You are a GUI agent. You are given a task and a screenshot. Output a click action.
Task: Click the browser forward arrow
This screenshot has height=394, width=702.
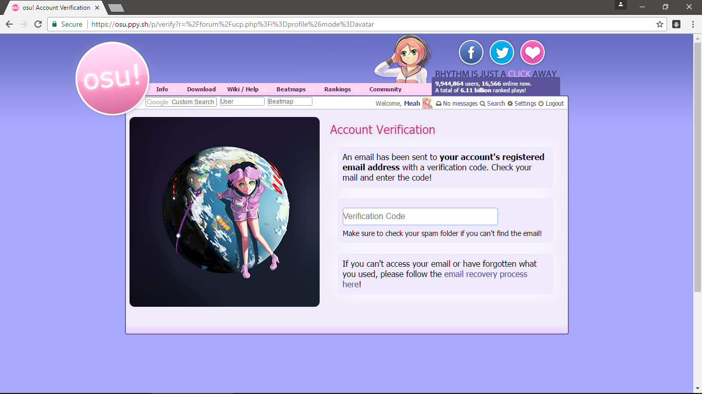point(24,24)
